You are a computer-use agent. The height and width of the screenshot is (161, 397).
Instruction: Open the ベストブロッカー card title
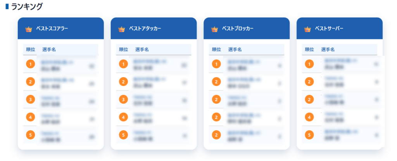click(238, 29)
